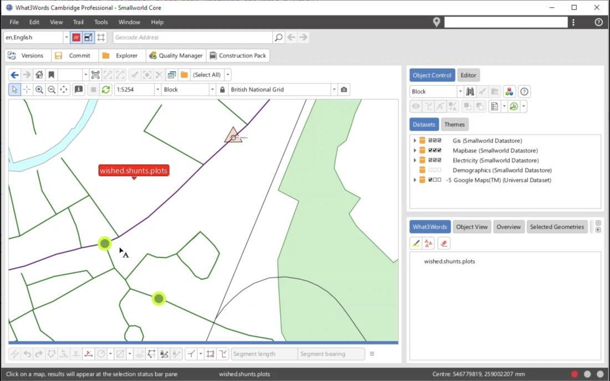Open Object Control help question mark

524,92
